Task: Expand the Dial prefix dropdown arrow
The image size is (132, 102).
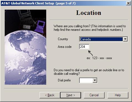Action: (95, 80)
